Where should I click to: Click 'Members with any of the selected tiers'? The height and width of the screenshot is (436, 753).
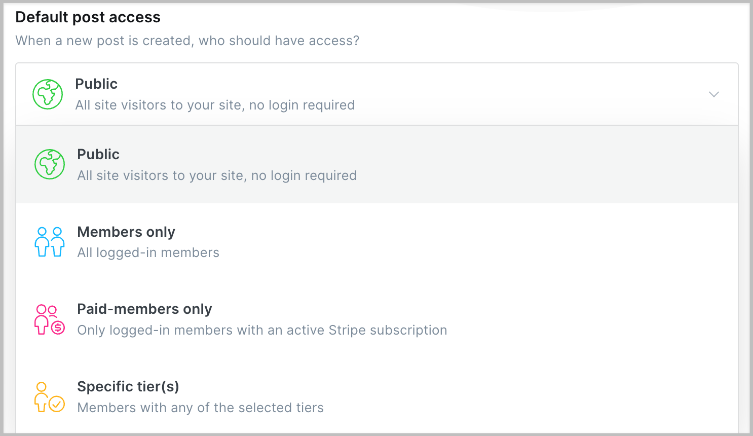(x=201, y=408)
